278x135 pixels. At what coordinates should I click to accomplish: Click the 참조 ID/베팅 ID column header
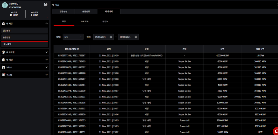coord(72,49)
